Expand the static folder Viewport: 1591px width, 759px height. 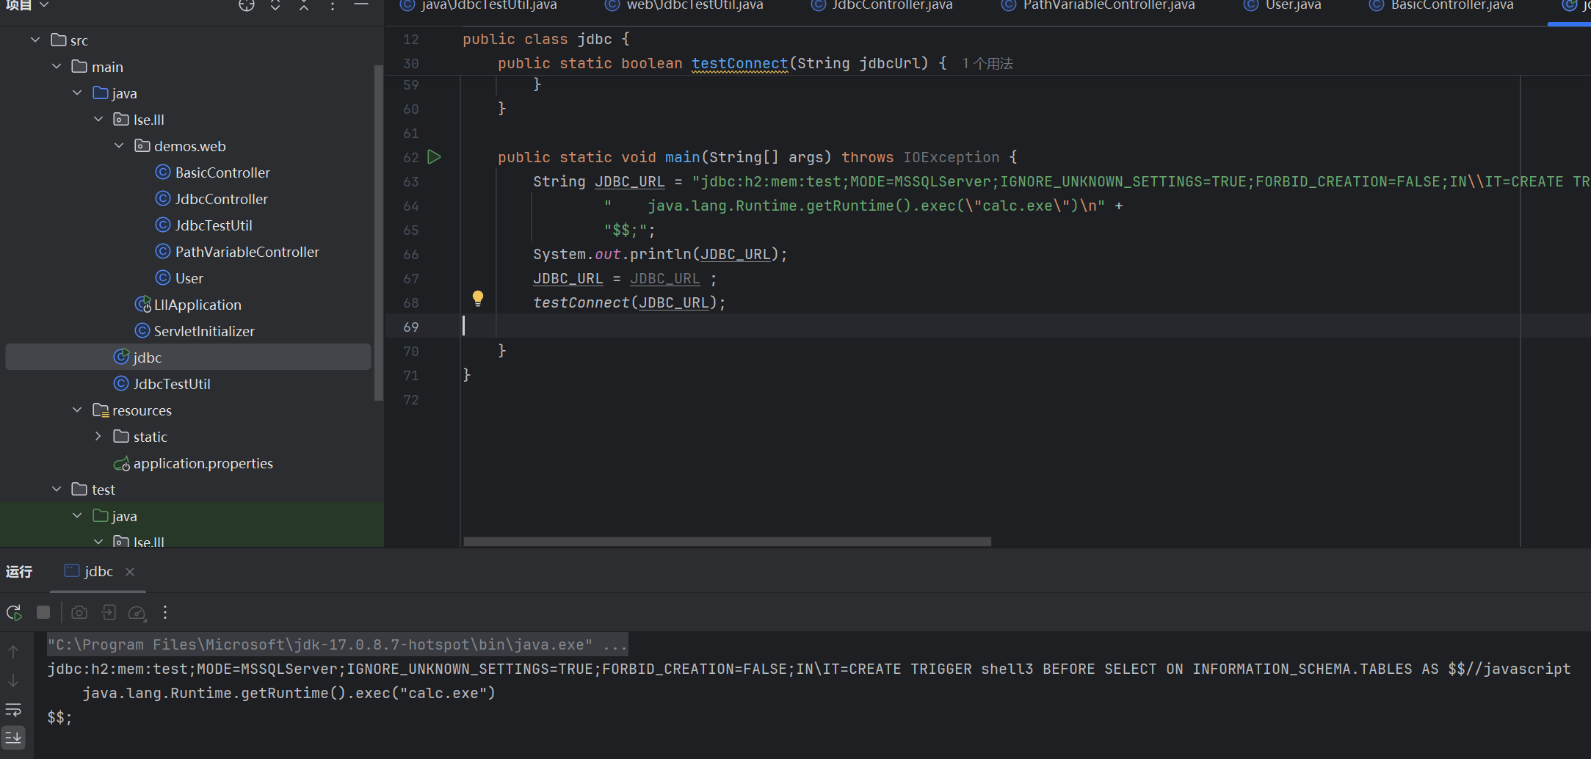[98, 436]
